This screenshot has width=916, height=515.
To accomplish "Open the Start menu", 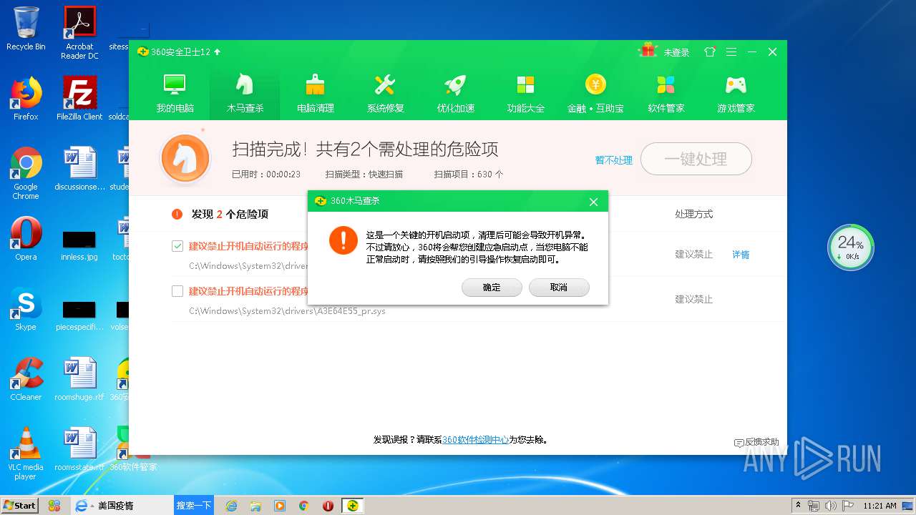I will pos(19,505).
